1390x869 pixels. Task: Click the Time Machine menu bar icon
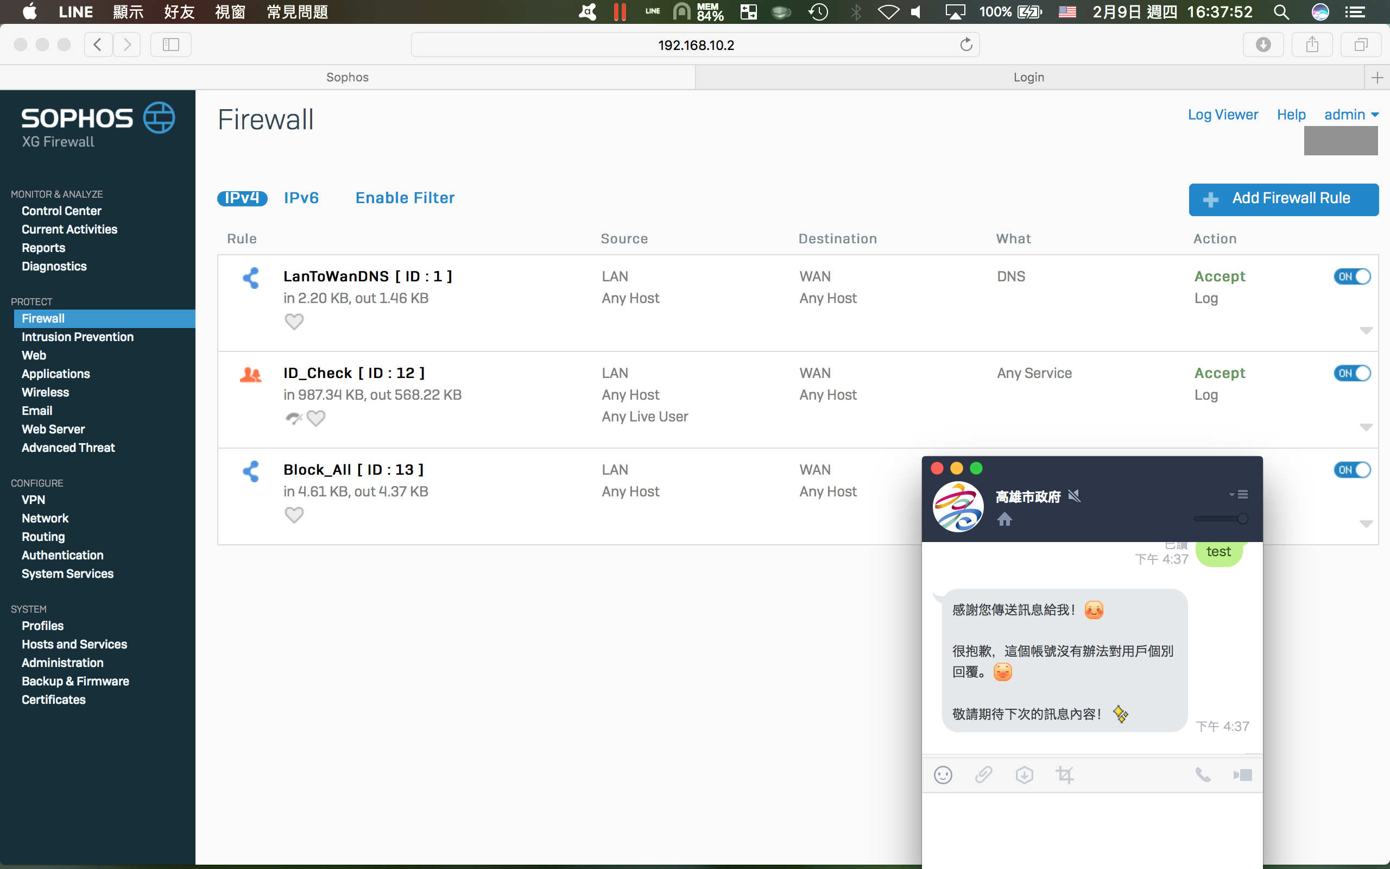coord(818,12)
